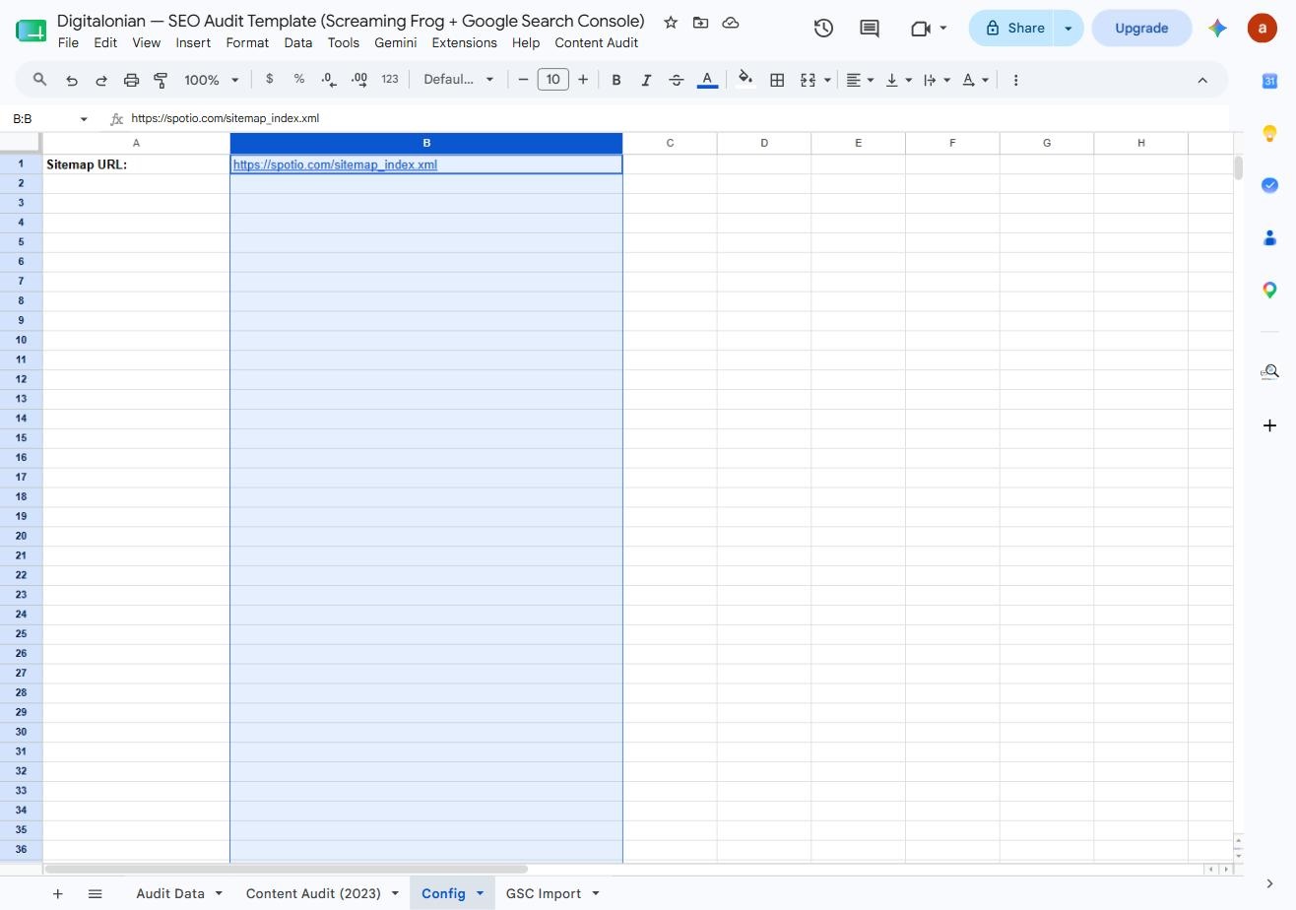The height and width of the screenshot is (910, 1296).
Task: Open the search menus magnifier icon
Action: pyautogui.click(x=39, y=80)
